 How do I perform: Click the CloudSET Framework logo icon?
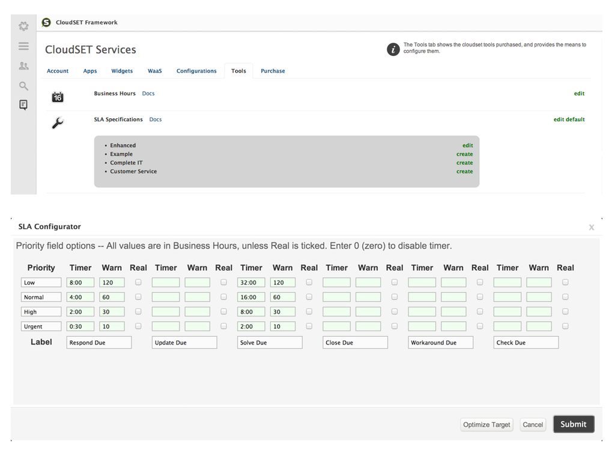tap(46, 23)
